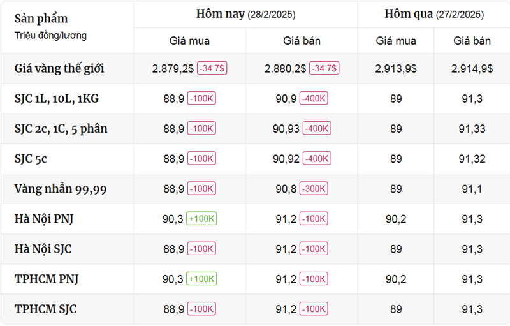Select the Vàng nhẫn 99,99 product label
This screenshot has width=510, height=326.
[61, 189]
